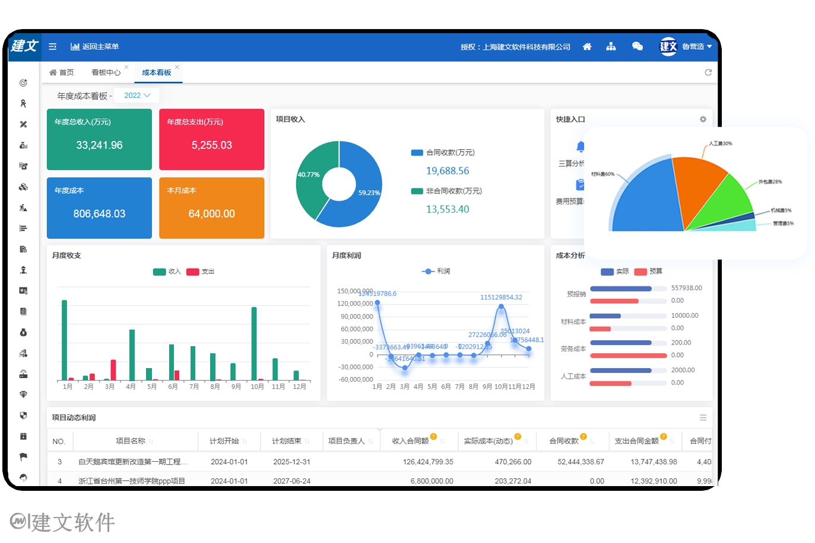Viewport: 815px width, 543px height.
Task: Click the 建文 logo in the top-left corner
Action: (24, 46)
